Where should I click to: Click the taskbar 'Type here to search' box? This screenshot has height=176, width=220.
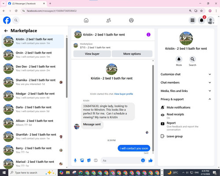[33, 172]
